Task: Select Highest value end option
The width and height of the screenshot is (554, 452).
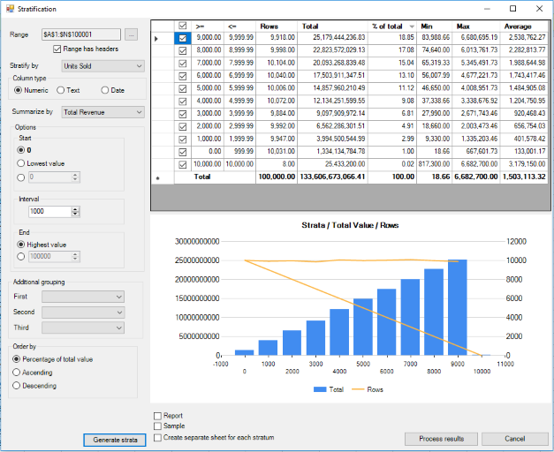Action: pyautogui.click(x=21, y=245)
